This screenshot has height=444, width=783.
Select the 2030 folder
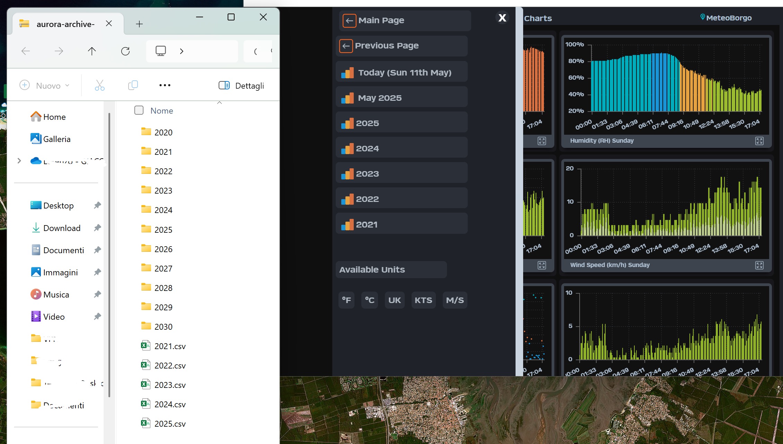(x=157, y=326)
